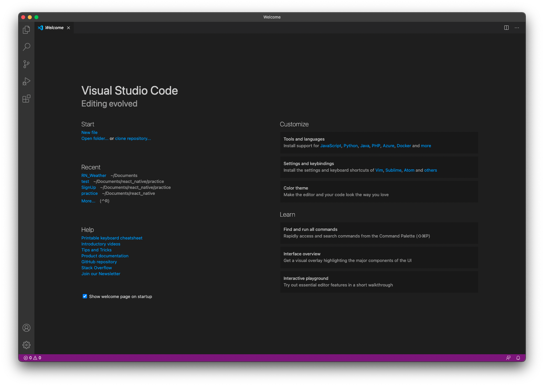Open the Interactive playground card

(379, 282)
